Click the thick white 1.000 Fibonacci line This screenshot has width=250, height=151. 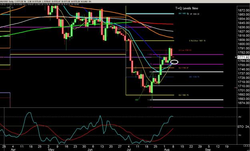[x=188, y=100]
